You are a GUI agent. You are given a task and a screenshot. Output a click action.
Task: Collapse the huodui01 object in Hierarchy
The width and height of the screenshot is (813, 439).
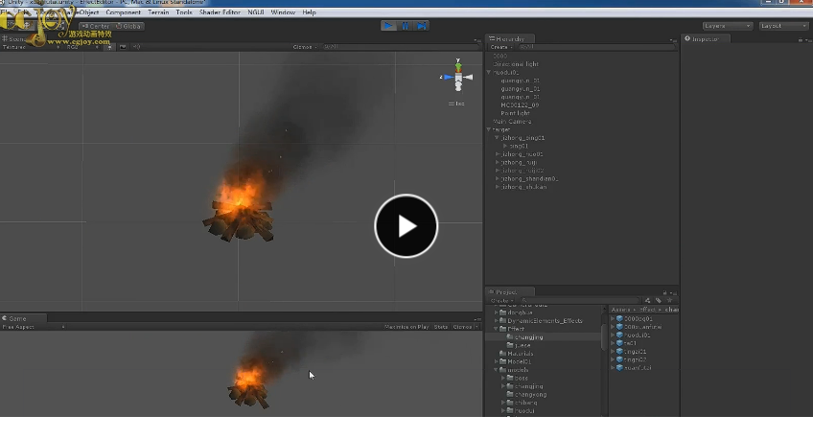point(488,72)
